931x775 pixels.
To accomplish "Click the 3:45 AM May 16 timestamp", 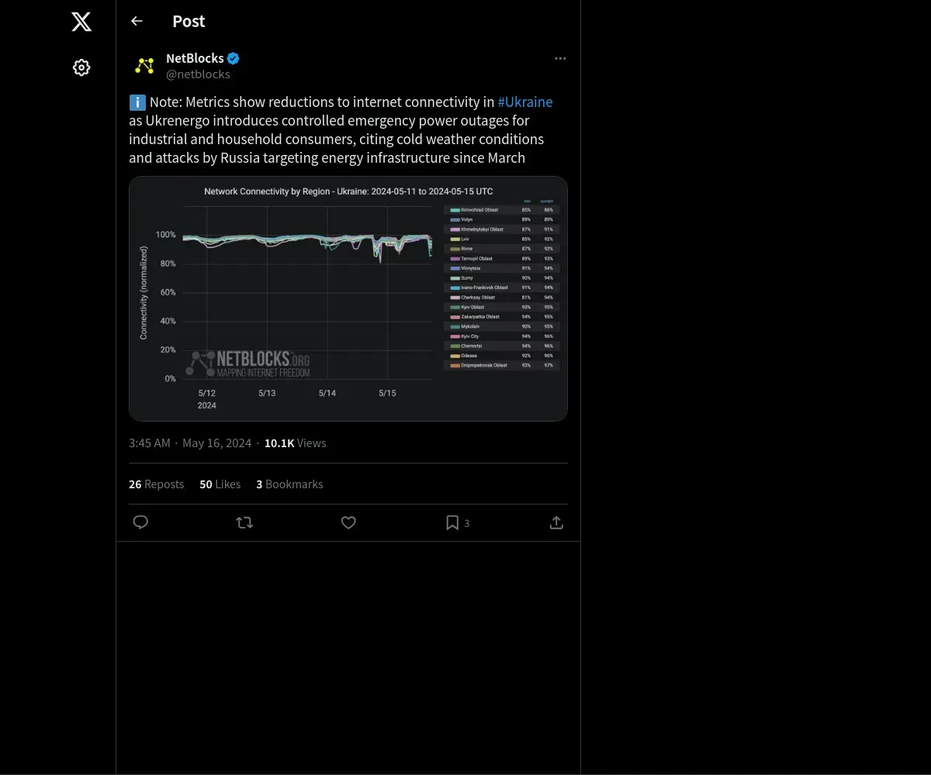I will 190,443.
